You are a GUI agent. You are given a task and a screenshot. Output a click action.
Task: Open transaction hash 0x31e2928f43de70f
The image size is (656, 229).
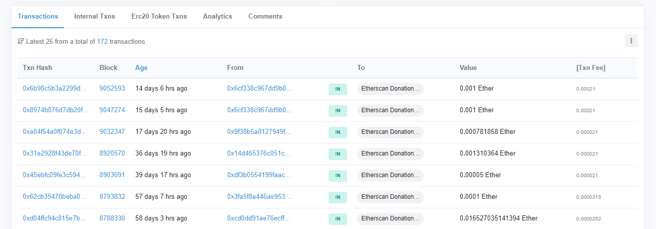coord(56,154)
